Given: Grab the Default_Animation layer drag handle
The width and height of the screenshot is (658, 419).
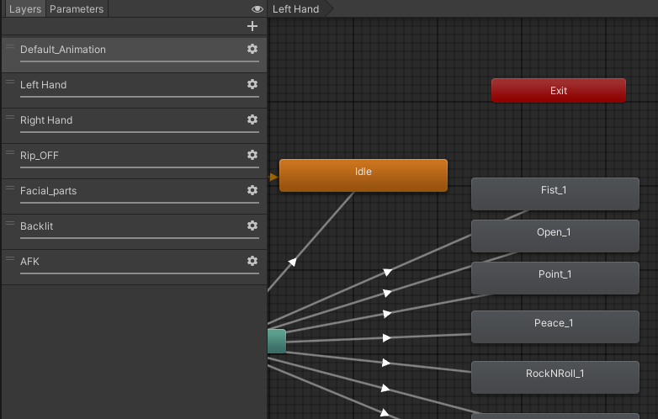Looking at the screenshot, I should click(10, 46).
